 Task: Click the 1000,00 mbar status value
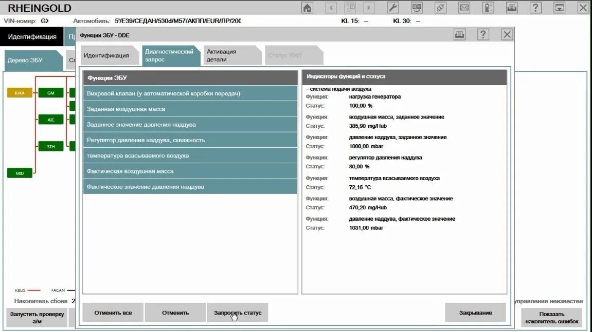[366, 146]
